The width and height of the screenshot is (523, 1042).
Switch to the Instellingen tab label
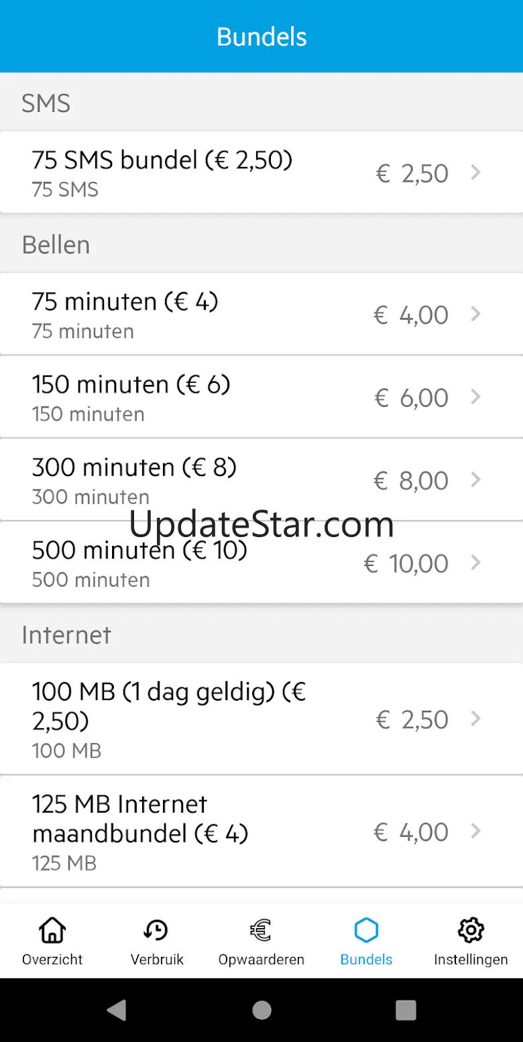point(471,960)
